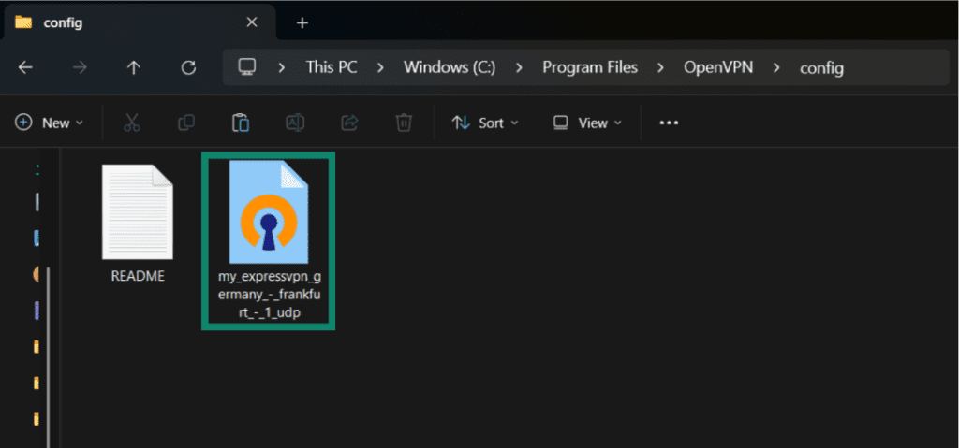
Task: Go to Program Files in address bar
Action: (x=590, y=67)
